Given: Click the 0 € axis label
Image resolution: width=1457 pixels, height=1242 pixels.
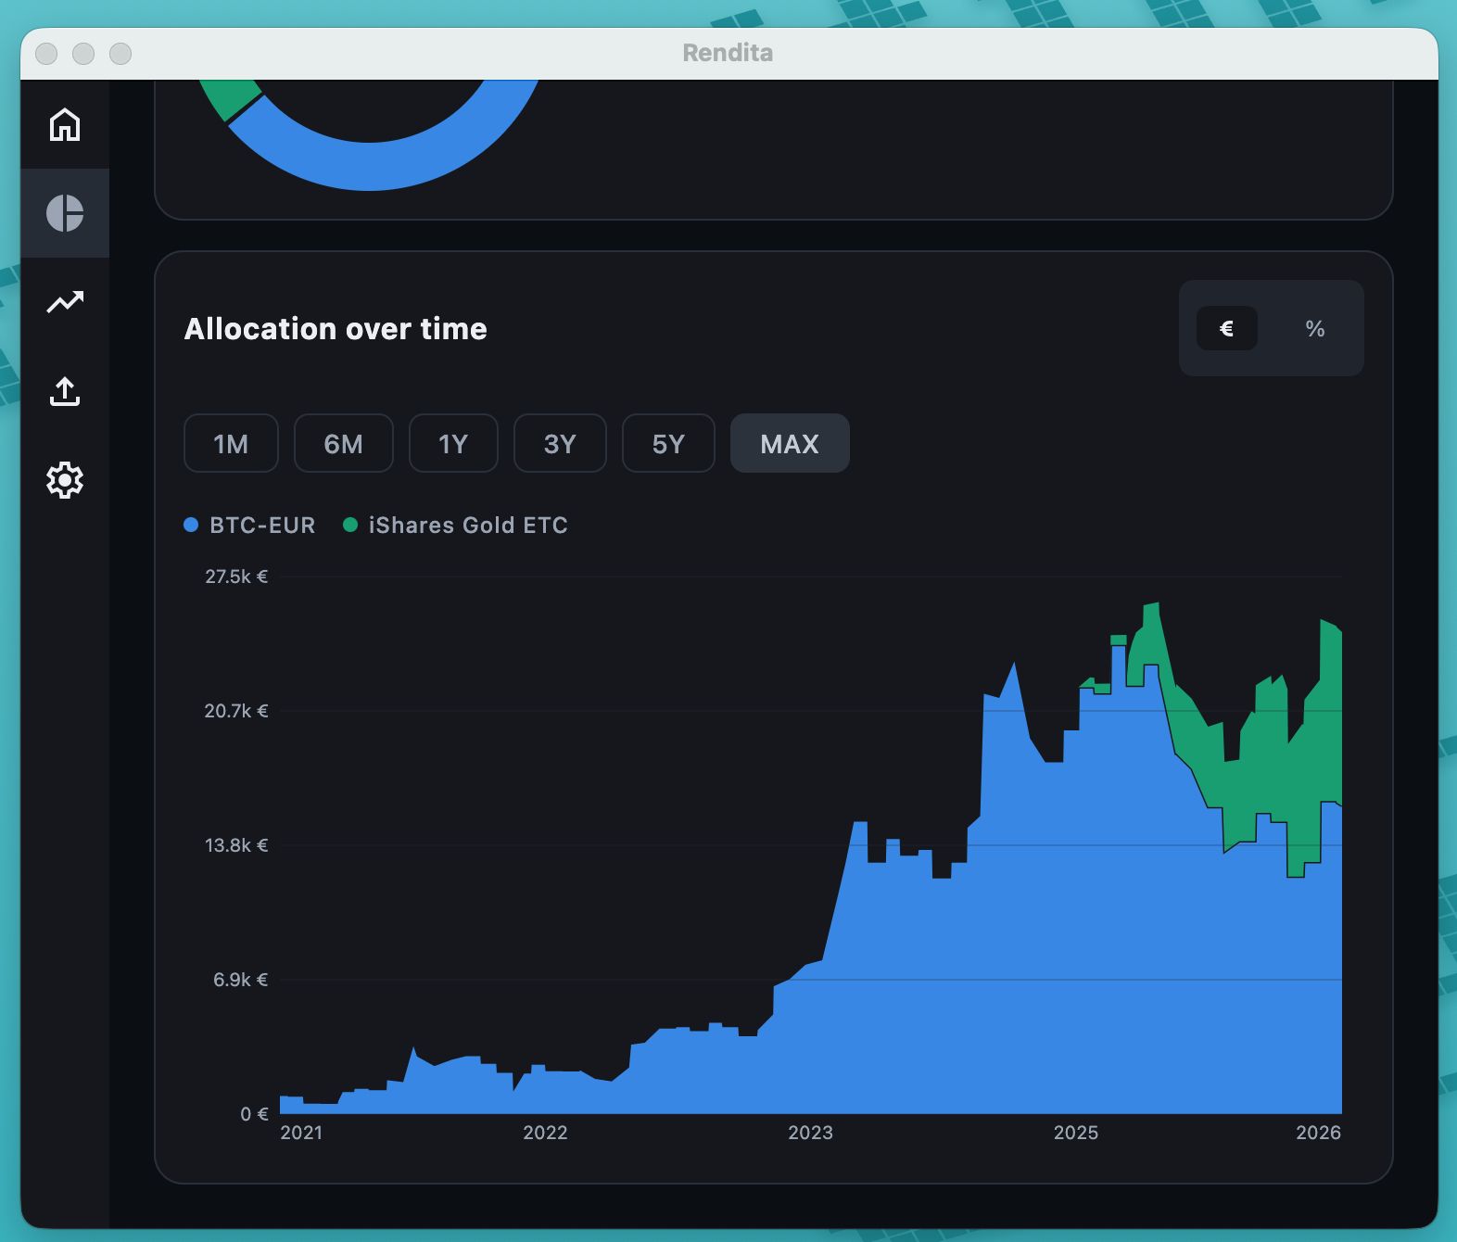Looking at the screenshot, I should 254,1114.
